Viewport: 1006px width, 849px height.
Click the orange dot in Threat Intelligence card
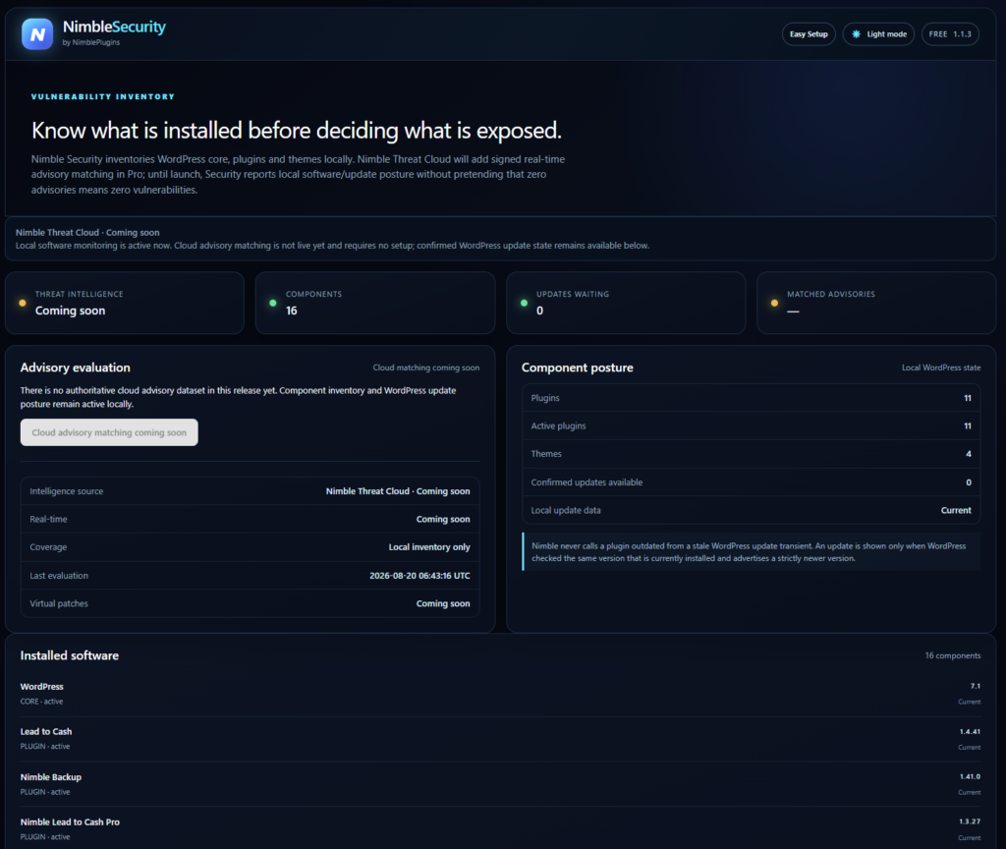point(23,303)
